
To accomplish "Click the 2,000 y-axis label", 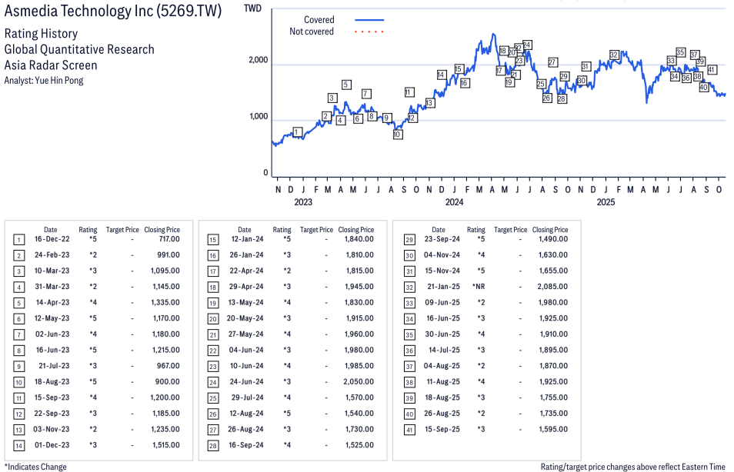I will pyautogui.click(x=259, y=61).
